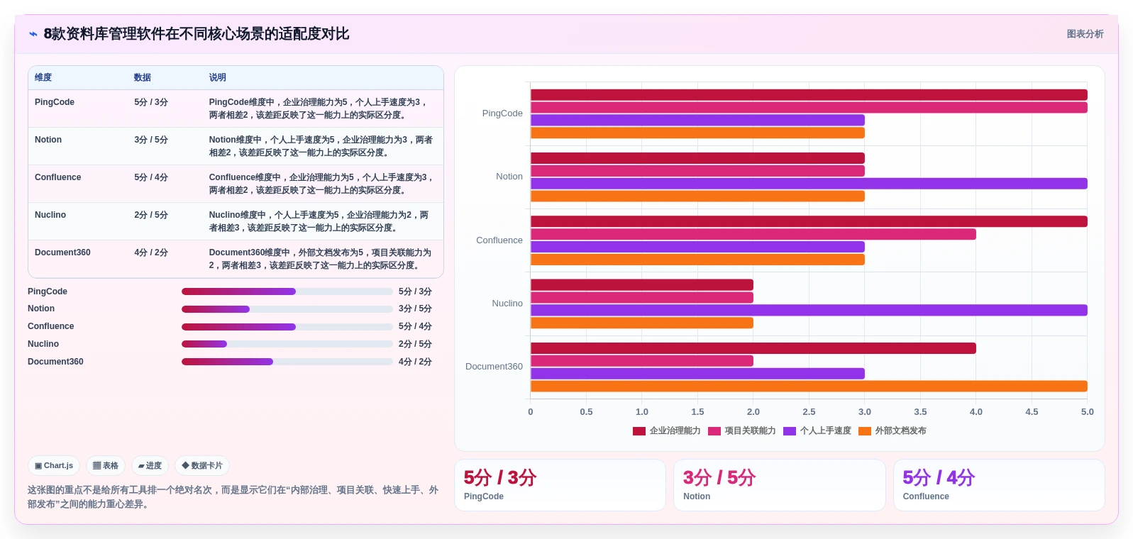Click the 2分 / 5分 value in Nuclino table row
This screenshot has height=539, width=1133.
(151, 215)
